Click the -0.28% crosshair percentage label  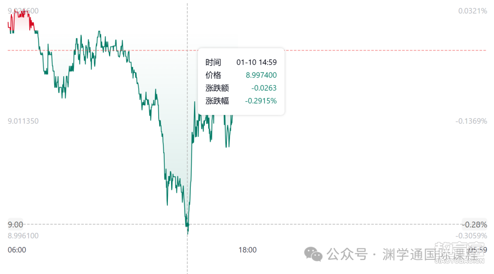474,224
